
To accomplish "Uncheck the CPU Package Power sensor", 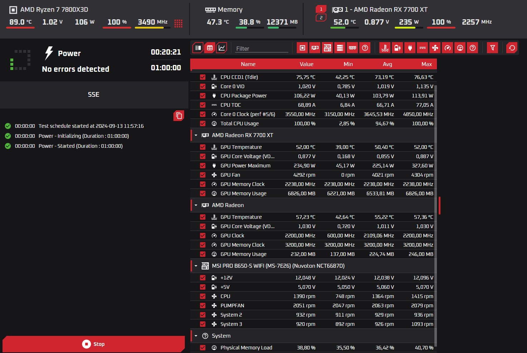I will pyautogui.click(x=203, y=96).
